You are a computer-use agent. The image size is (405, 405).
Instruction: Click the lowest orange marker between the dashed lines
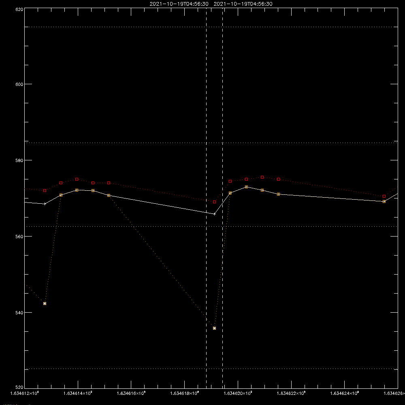[x=214, y=328]
